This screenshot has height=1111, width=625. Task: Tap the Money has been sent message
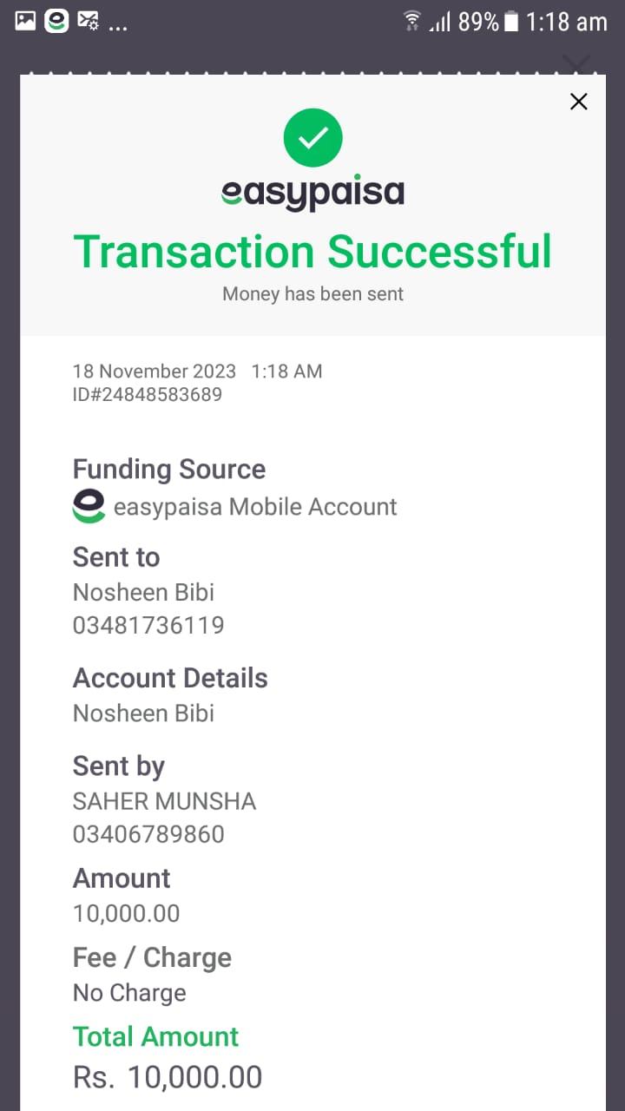tap(312, 294)
